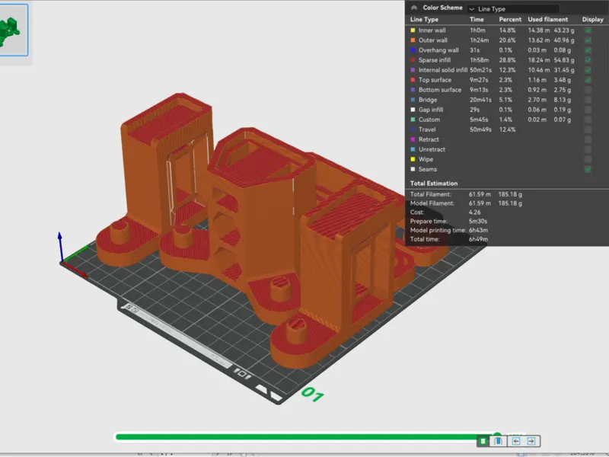Select the Percent column header
The image size is (609, 457).
(x=510, y=20)
